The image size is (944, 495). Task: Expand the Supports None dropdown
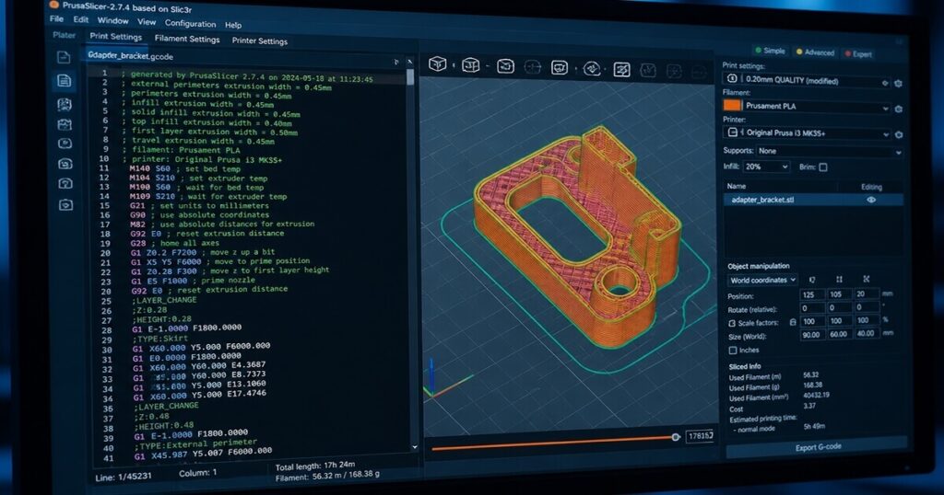(x=829, y=152)
